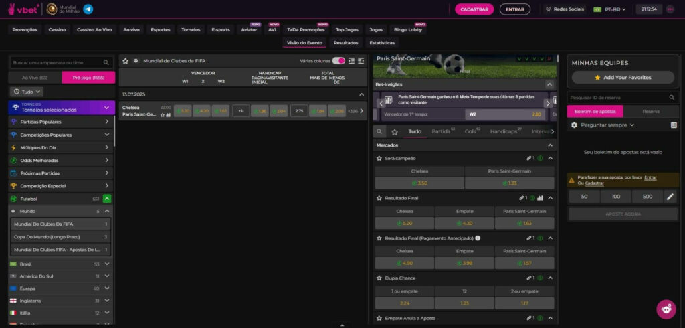Viewport: 685px width, 328px height.
Task: Open the PT-BR language dropdown
Action: pos(610,9)
